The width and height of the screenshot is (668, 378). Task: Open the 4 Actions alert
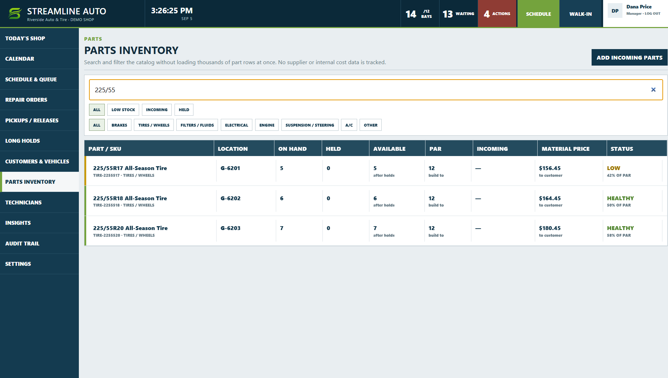(497, 14)
